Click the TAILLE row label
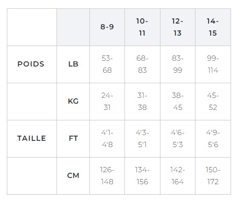This screenshot has width=241, height=201. (x=32, y=139)
